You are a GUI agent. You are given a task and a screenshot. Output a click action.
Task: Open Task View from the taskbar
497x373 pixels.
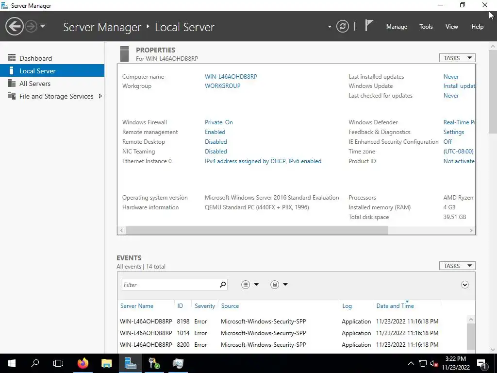coord(58,363)
